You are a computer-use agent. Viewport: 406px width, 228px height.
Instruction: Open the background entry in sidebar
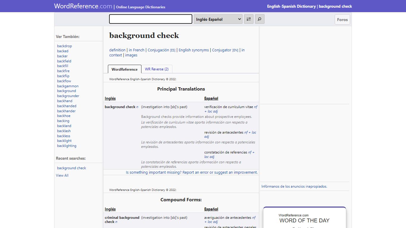click(67, 91)
